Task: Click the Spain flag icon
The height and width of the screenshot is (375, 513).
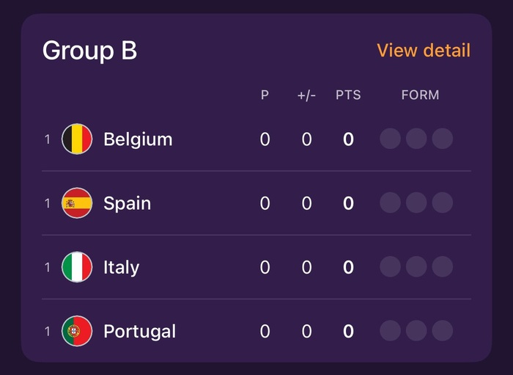Action: point(77,203)
